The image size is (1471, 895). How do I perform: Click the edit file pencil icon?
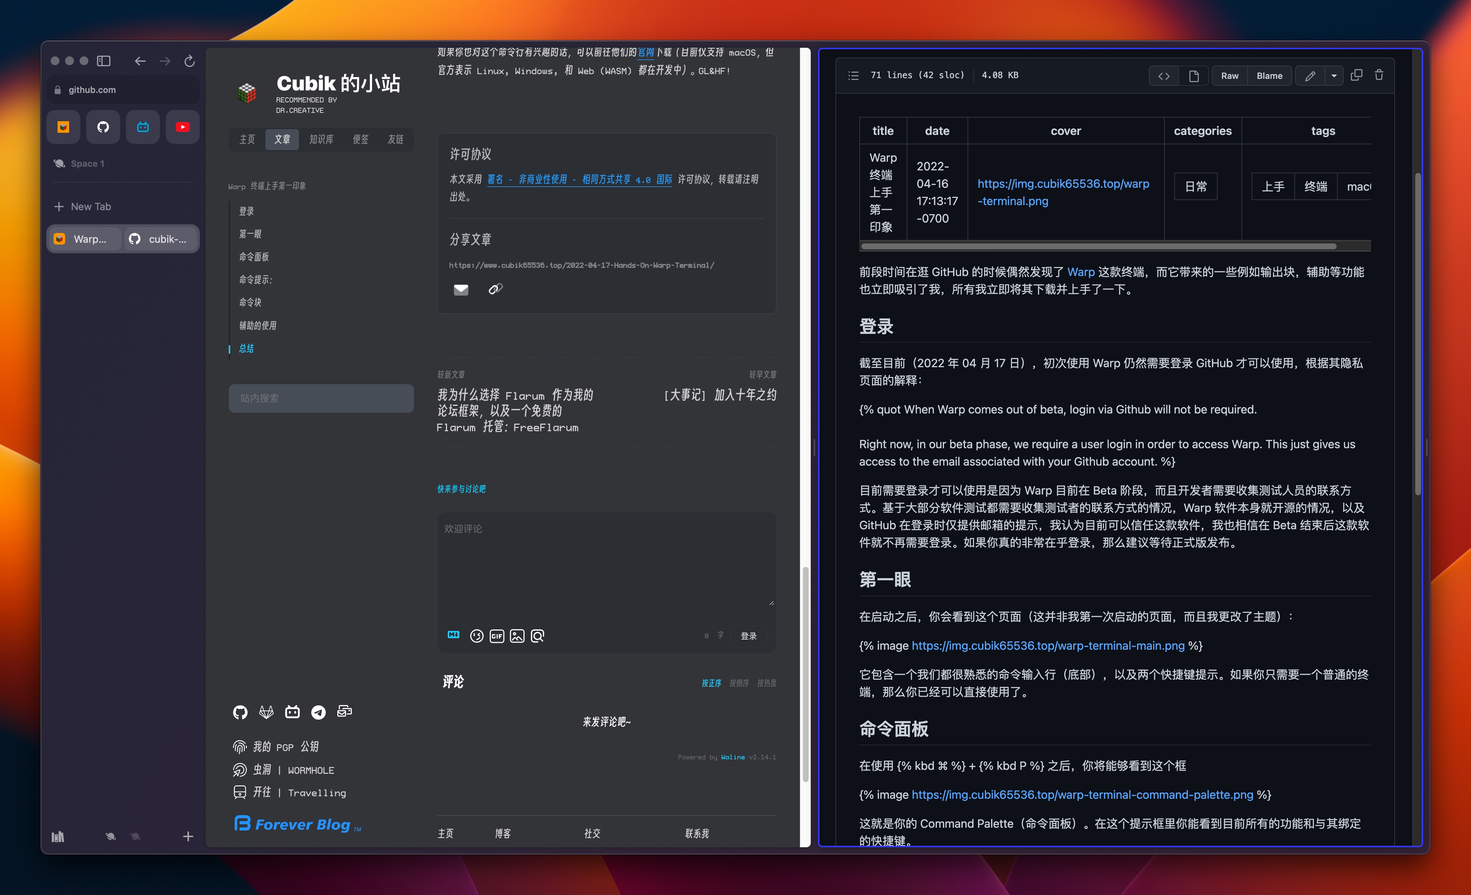point(1310,76)
